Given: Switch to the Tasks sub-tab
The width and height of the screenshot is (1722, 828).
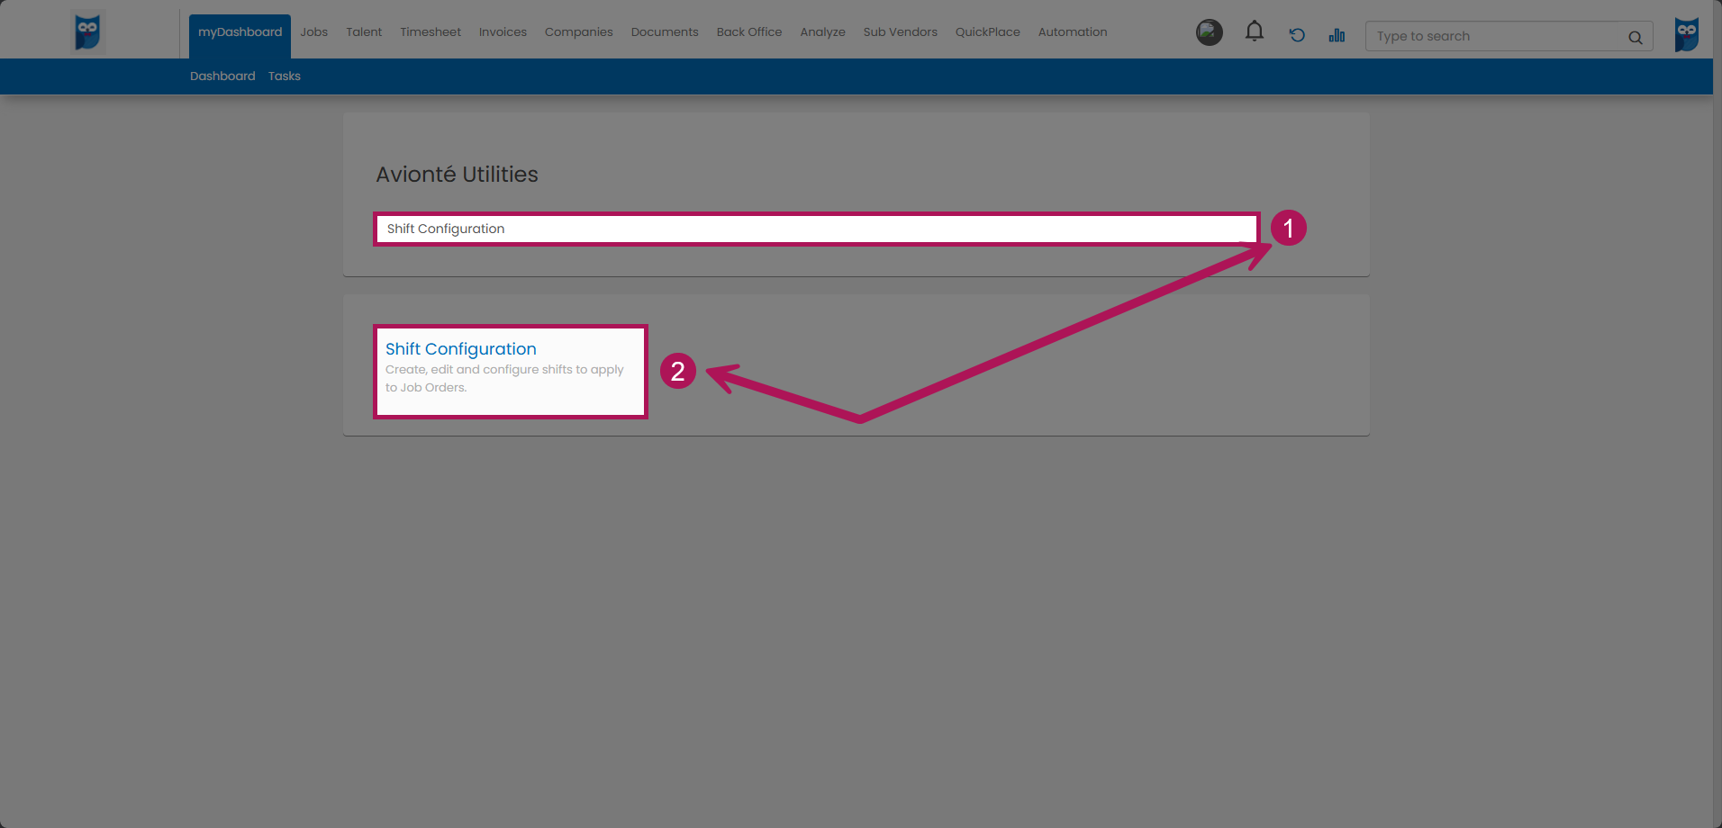Looking at the screenshot, I should pos(284,76).
